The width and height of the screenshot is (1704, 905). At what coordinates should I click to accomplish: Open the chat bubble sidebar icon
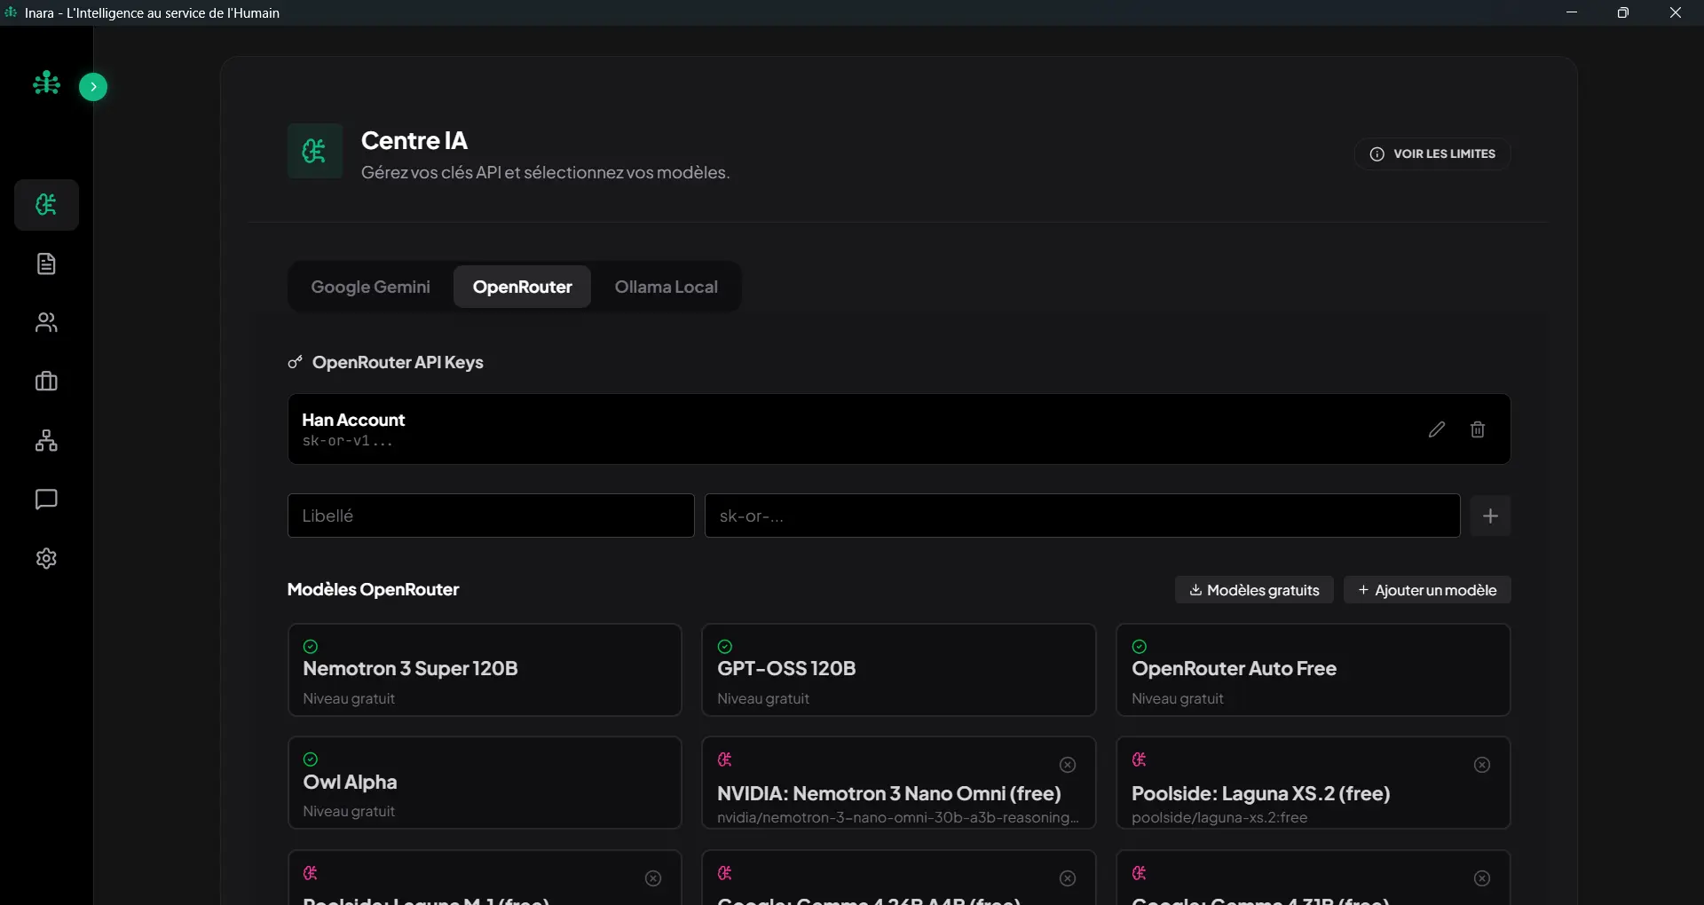[x=46, y=500]
